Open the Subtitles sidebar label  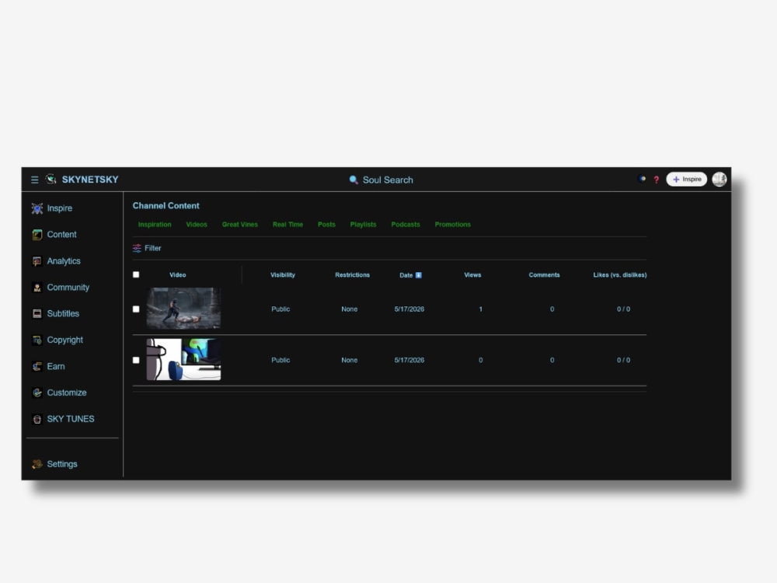[x=63, y=314]
